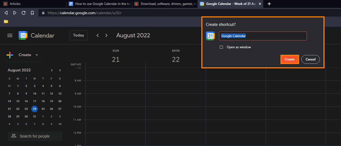Pick date 15 in mini calendar

(18, 101)
